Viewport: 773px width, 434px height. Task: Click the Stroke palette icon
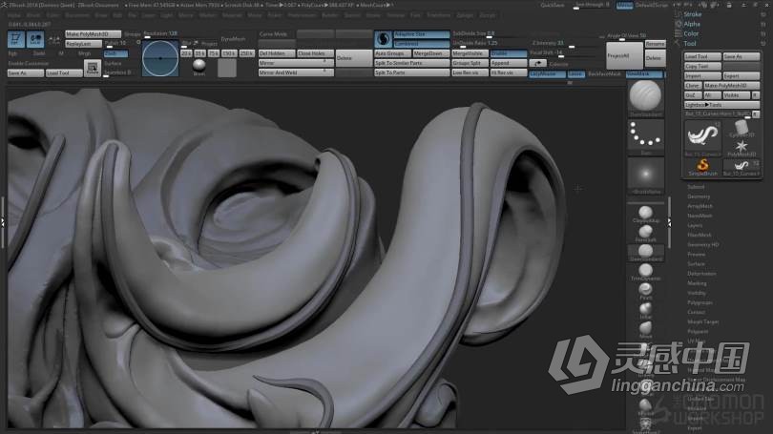tap(679, 14)
